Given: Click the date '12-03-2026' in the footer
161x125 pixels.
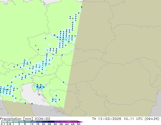Looking at the screenshot, I should click(x=110, y=119).
